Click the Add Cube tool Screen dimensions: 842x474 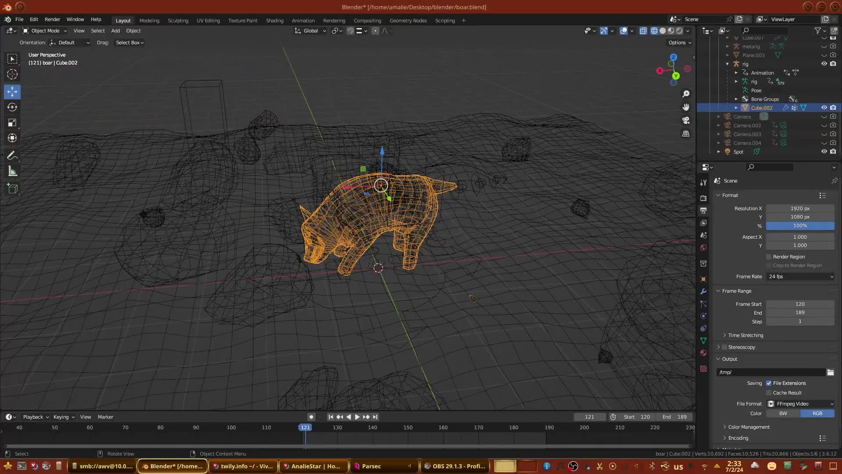(x=12, y=189)
